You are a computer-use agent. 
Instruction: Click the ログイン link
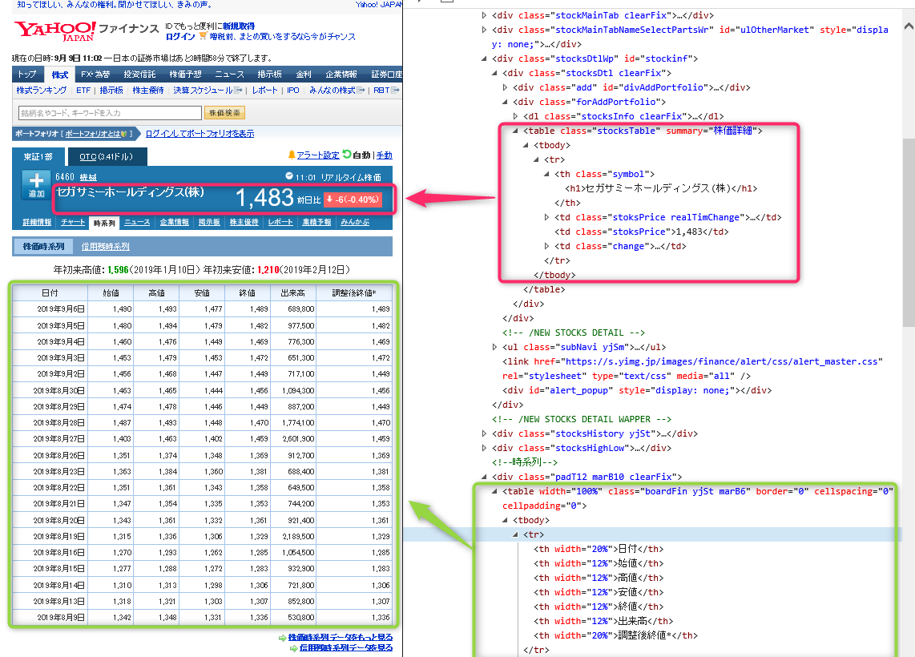click(180, 36)
